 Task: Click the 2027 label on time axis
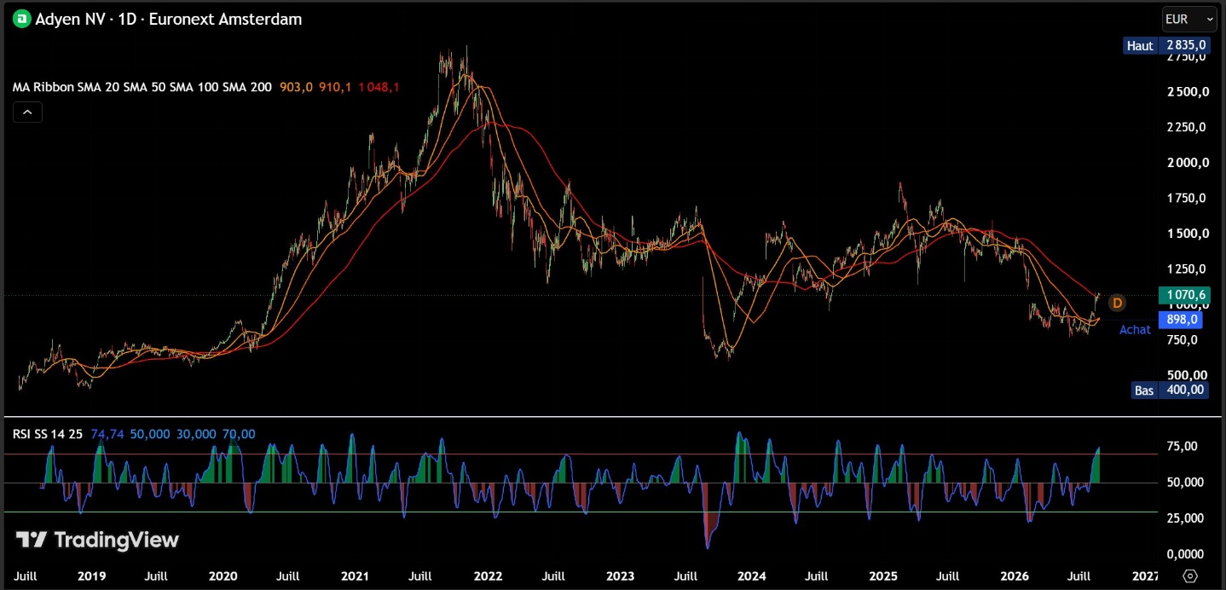coord(1146,576)
